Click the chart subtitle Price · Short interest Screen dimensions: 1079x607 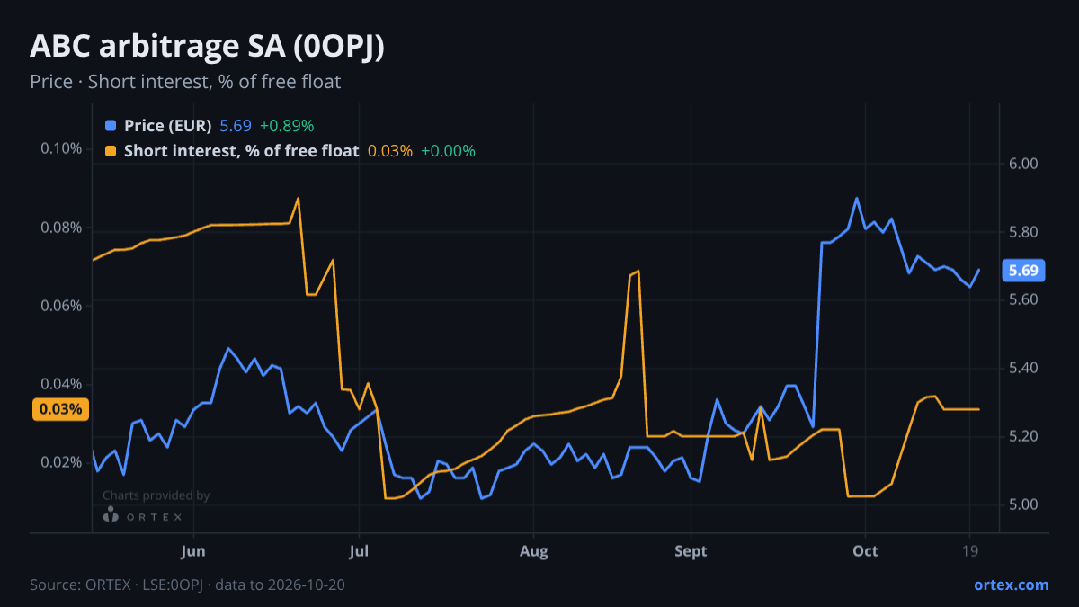pyautogui.click(x=185, y=82)
